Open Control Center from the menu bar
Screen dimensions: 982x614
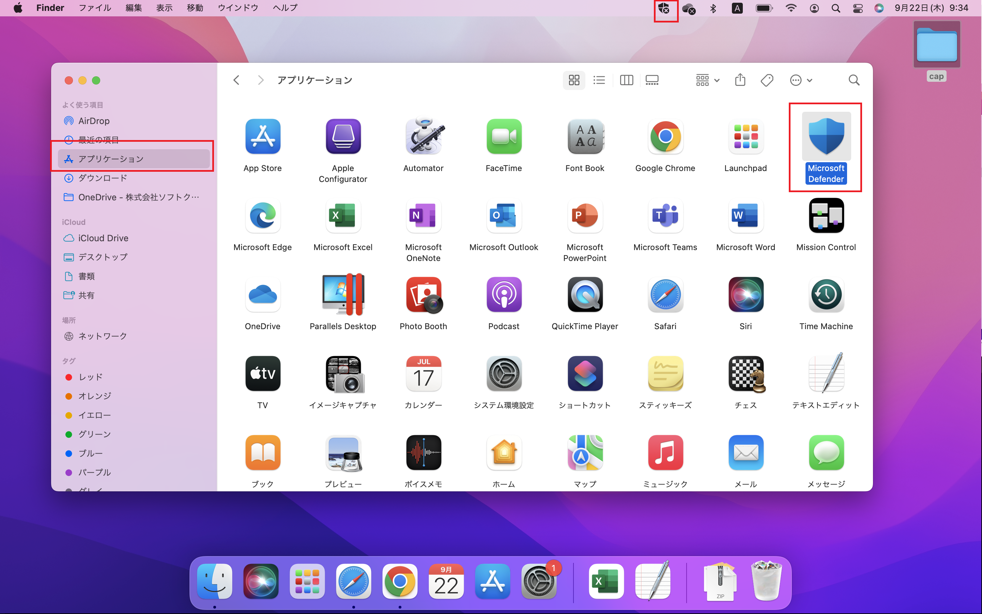coord(857,8)
